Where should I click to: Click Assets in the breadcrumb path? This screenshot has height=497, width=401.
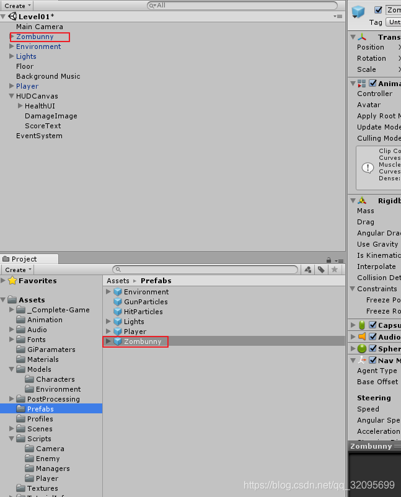pyautogui.click(x=118, y=281)
